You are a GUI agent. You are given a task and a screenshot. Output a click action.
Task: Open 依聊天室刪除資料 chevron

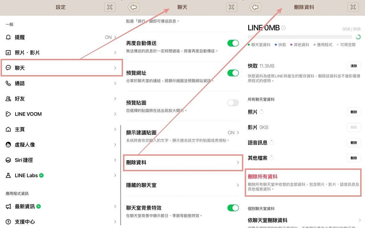[x=360, y=220]
